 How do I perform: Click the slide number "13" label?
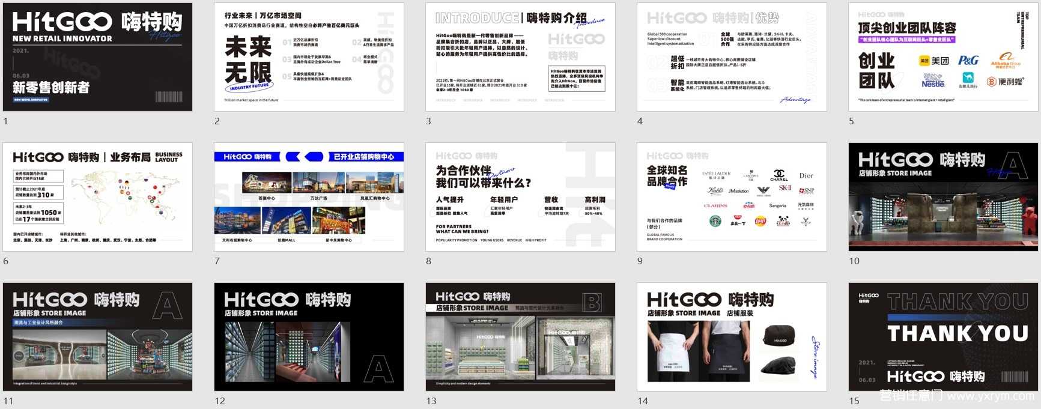pos(431,401)
